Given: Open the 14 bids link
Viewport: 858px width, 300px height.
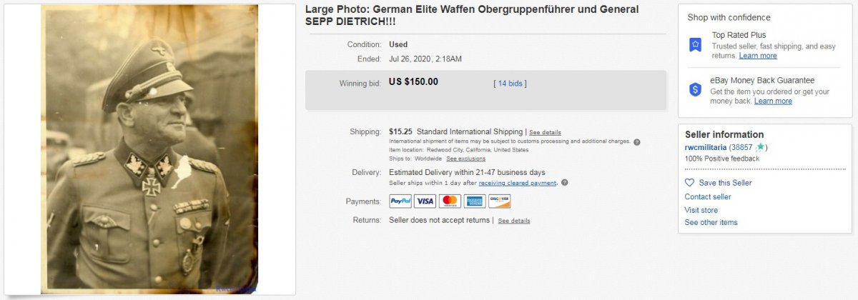Looking at the screenshot, I should point(511,84).
